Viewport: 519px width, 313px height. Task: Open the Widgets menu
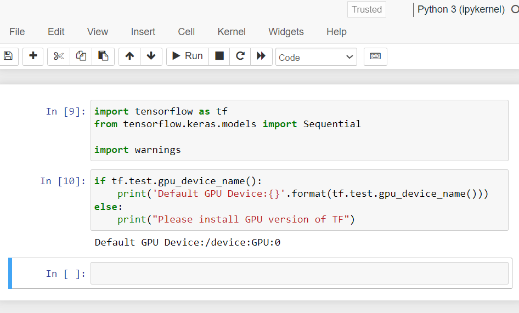tap(286, 32)
